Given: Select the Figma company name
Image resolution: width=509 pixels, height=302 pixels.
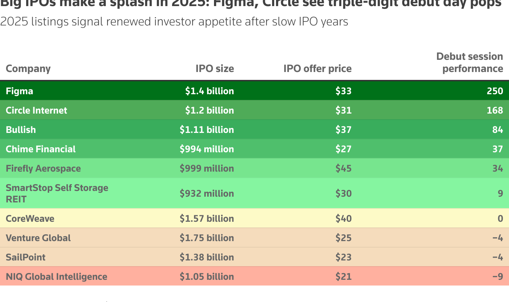Looking at the screenshot, I should tap(19, 91).
